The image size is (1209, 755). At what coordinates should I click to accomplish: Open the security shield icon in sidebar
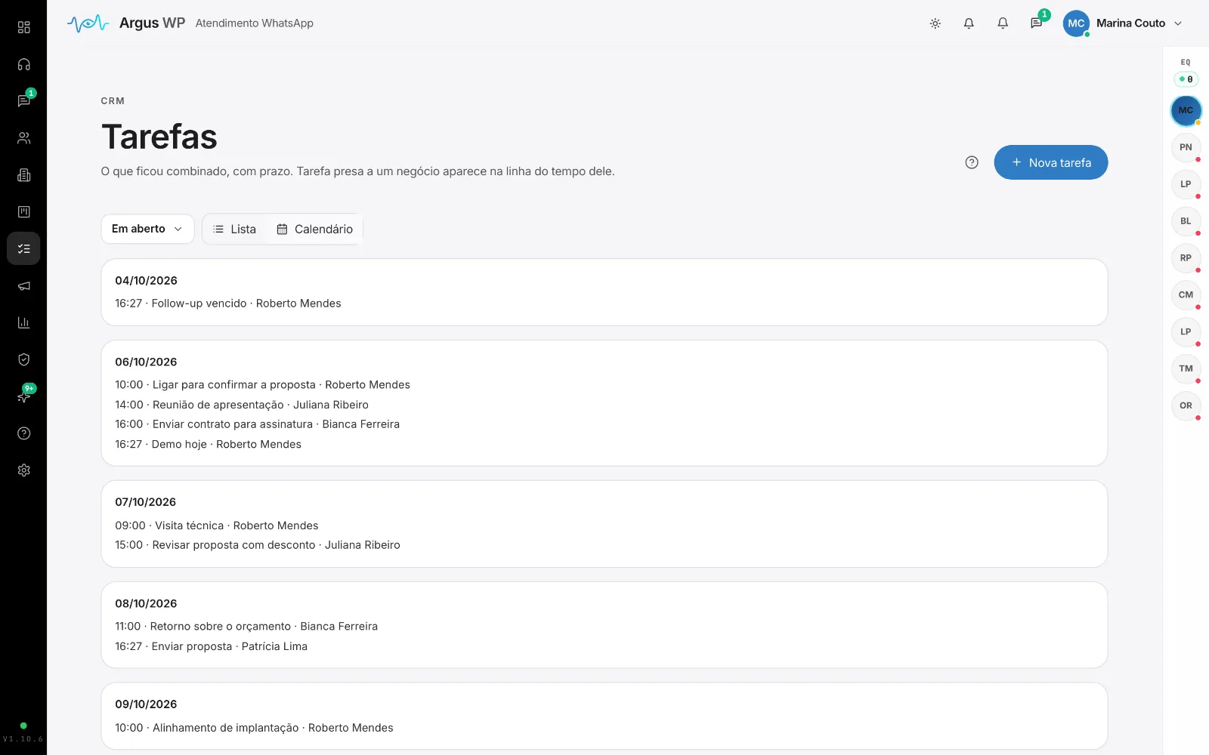23,359
